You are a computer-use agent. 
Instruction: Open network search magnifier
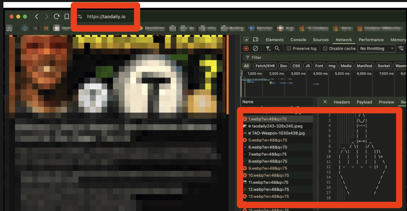(x=277, y=49)
